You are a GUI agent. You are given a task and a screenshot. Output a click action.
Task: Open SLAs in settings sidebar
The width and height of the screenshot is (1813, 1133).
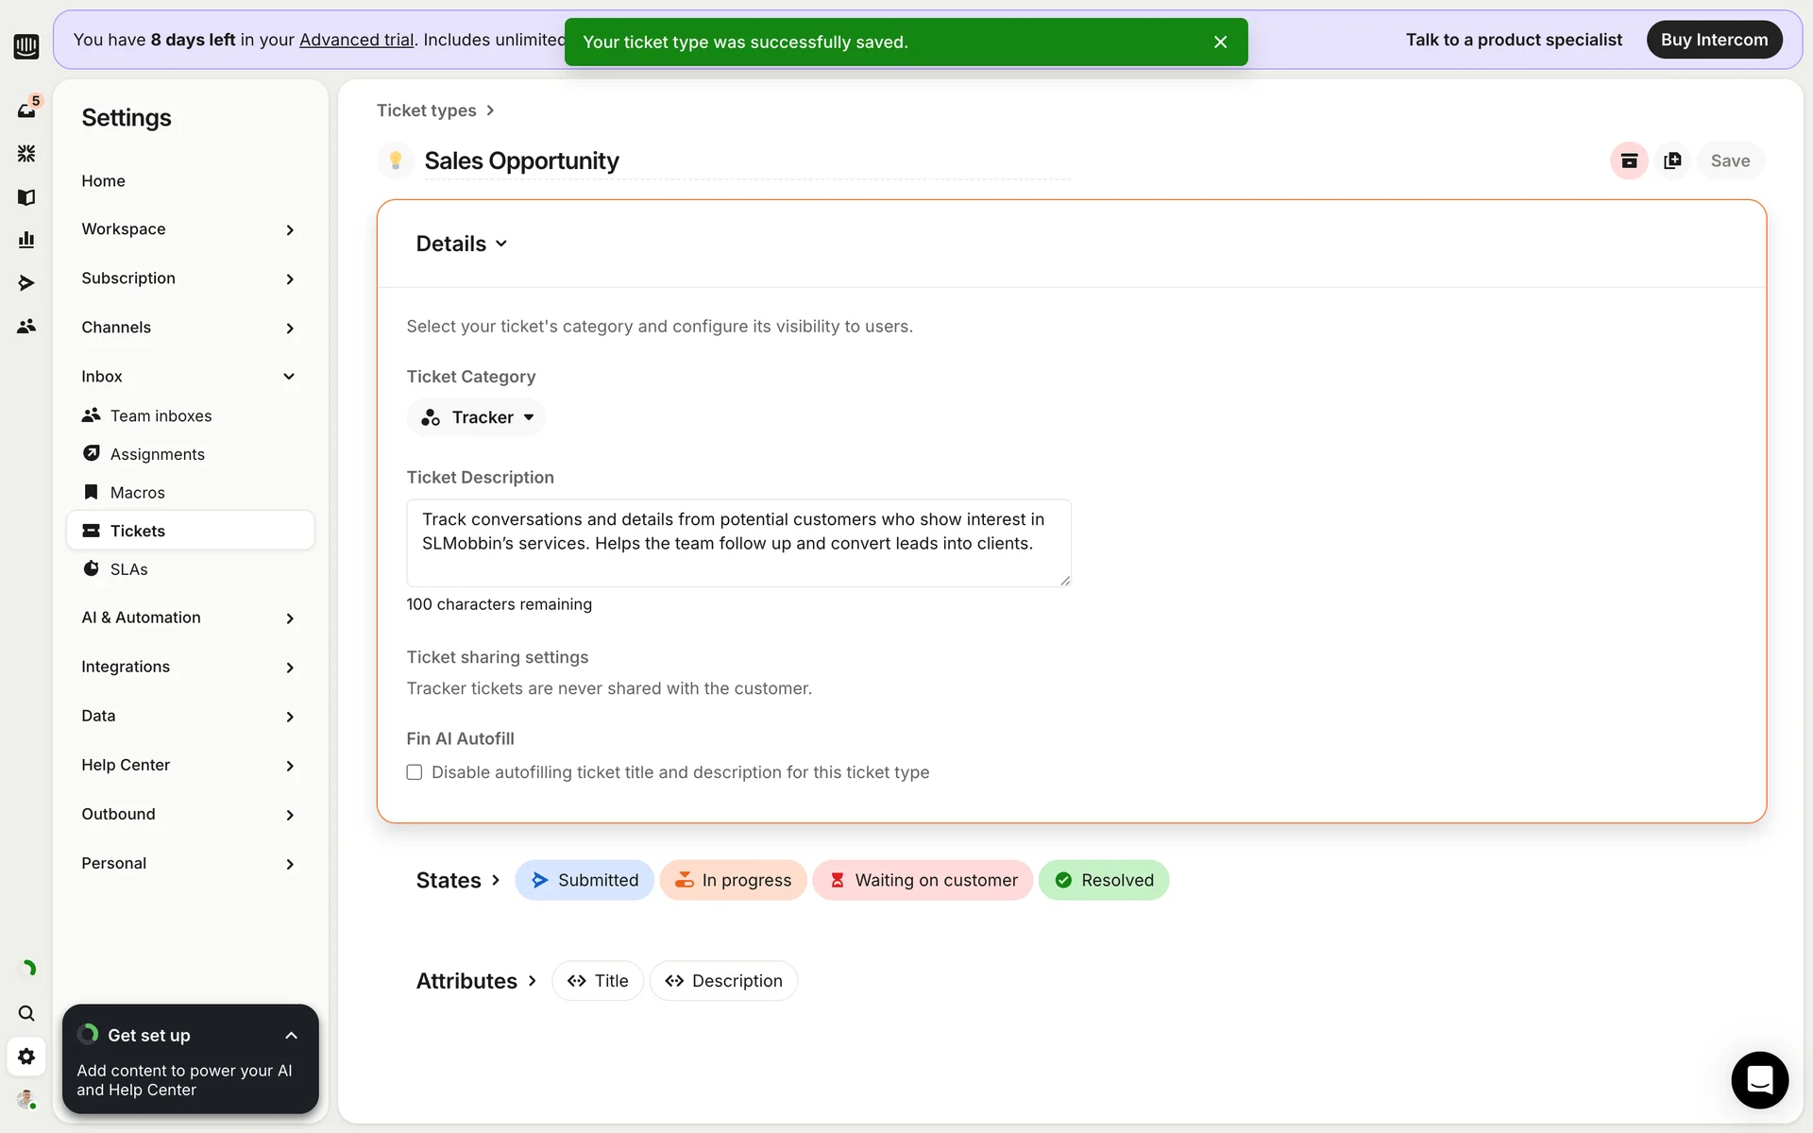click(x=128, y=569)
